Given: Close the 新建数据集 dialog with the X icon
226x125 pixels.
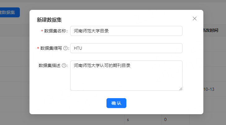Looking at the screenshot, I should click(195, 19).
